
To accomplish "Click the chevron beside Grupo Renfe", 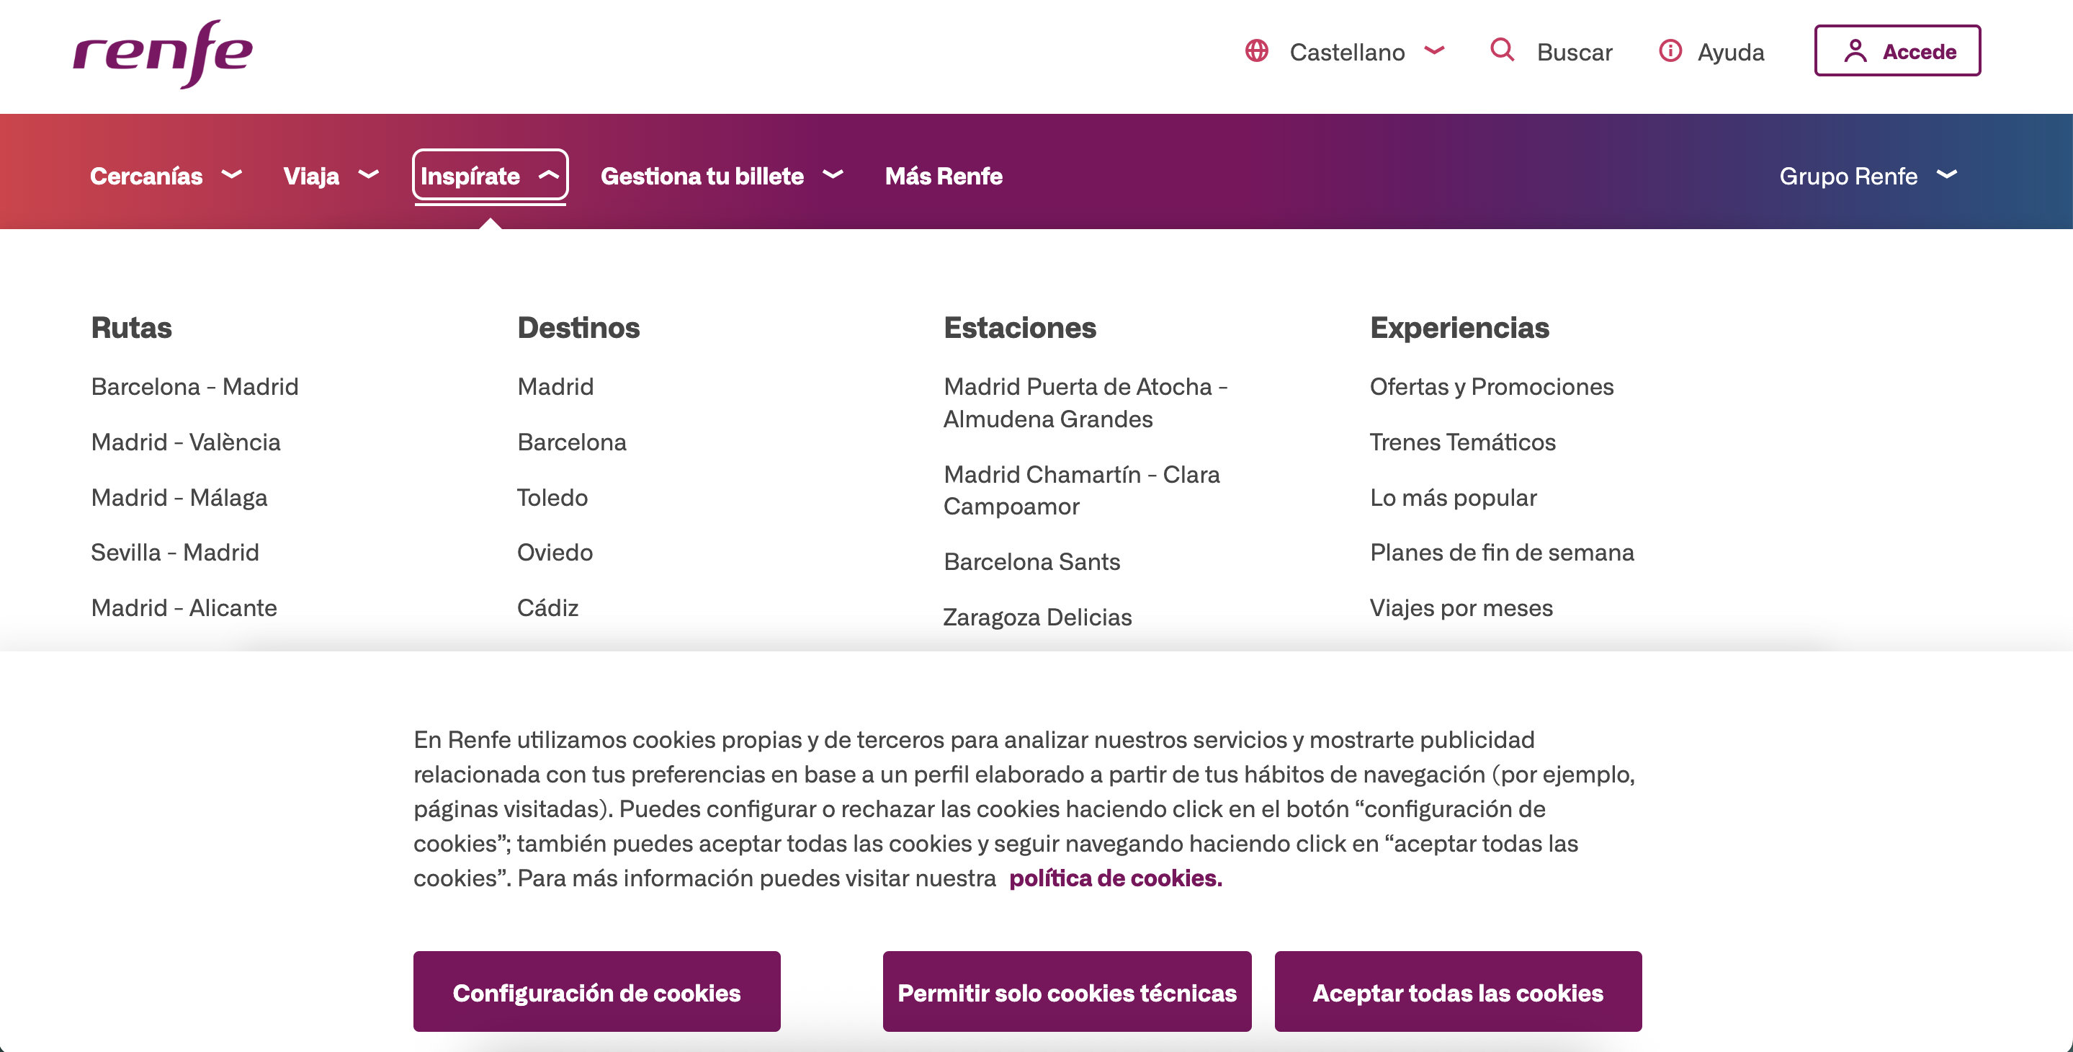I will 1947,174.
